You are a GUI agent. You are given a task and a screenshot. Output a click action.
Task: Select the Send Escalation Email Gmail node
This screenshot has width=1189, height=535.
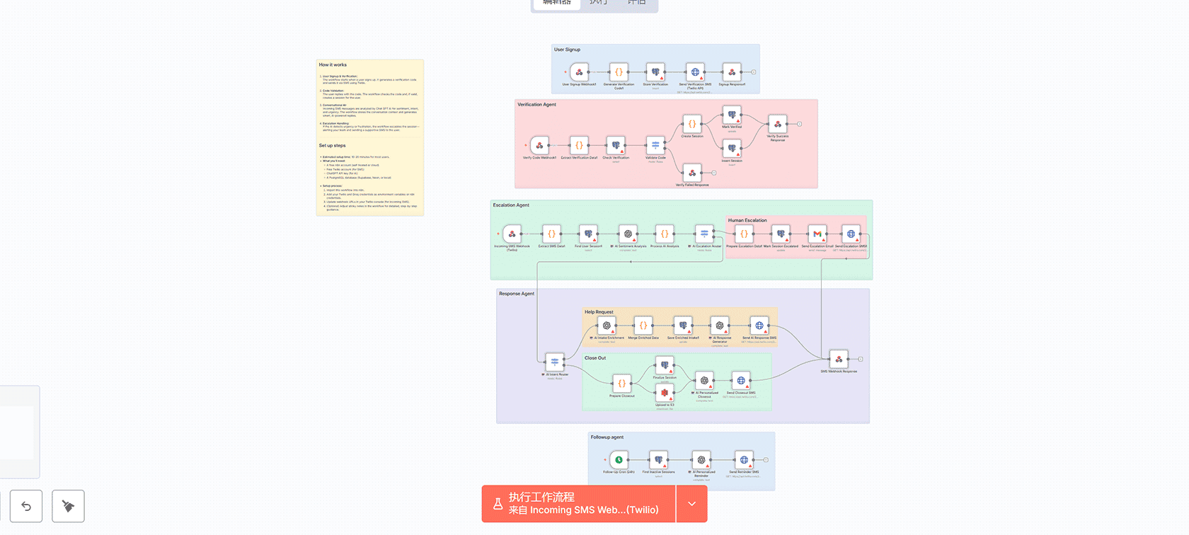(x=817, y=234)
